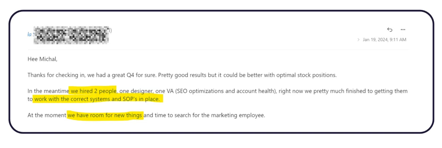Click the blue sender initials link
Image resolution: width=442 pixels, height=148 pixels.
[x=29, y=34]
